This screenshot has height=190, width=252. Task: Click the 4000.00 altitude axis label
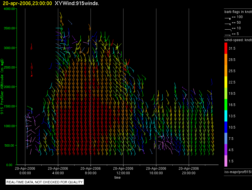tap(9, 9)
